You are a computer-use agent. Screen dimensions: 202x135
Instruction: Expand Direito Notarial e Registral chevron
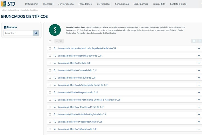(199, 114)
